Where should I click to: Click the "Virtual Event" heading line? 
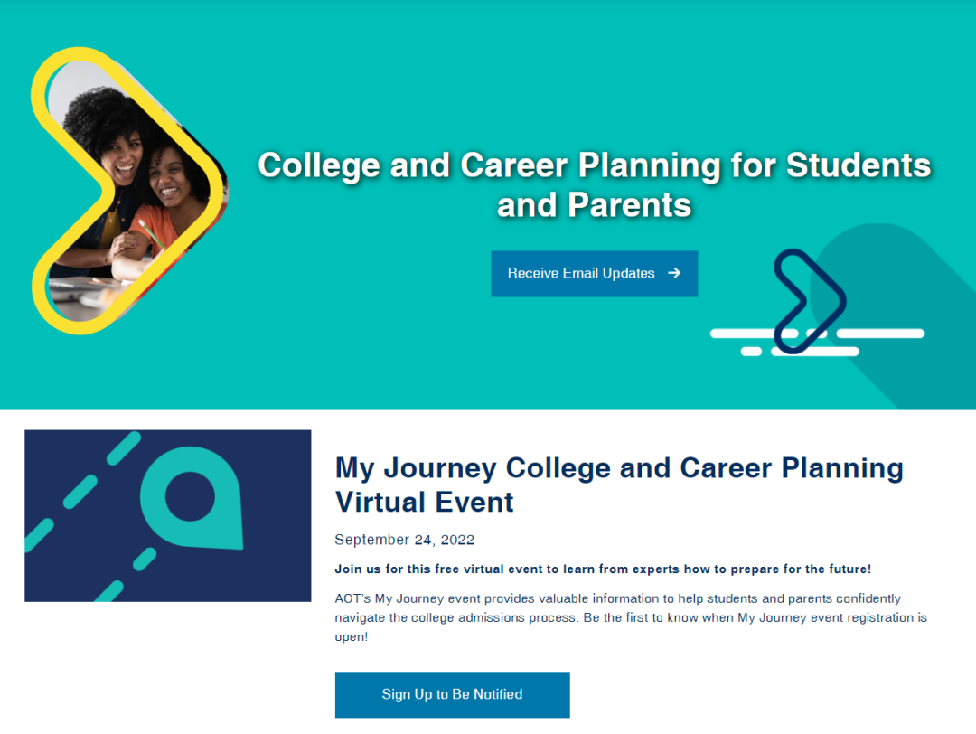click(424, 502)
